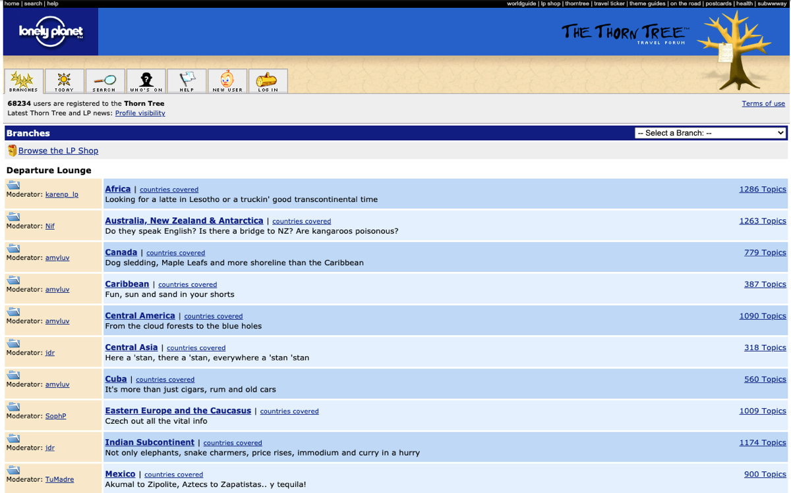Image resolution: width=791 pixels, height=493 pixels.
Task: View countries covered for Canada
Action: coord(175,253)
